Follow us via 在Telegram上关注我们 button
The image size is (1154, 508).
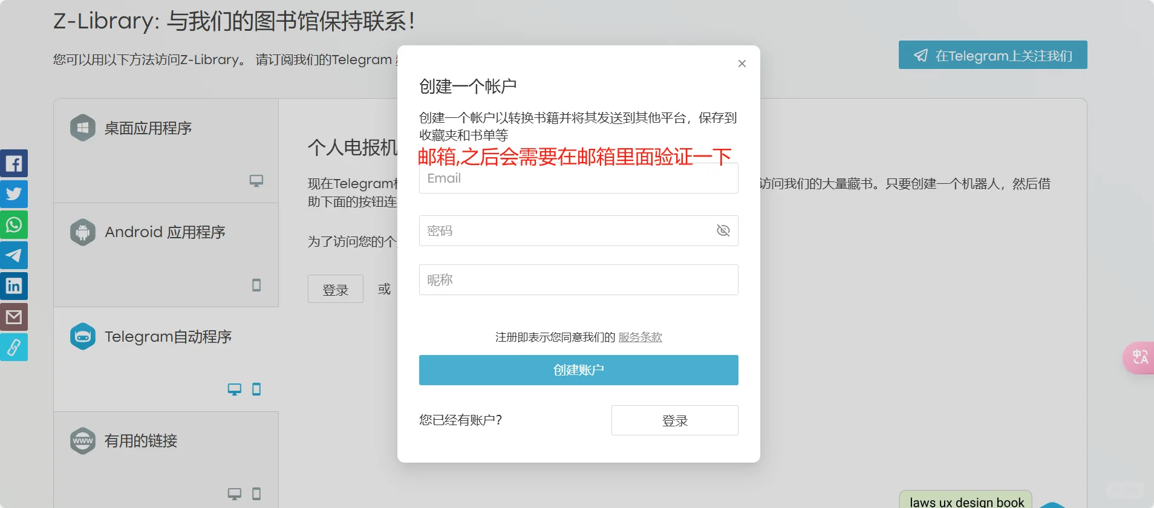(x=993, y=55)
